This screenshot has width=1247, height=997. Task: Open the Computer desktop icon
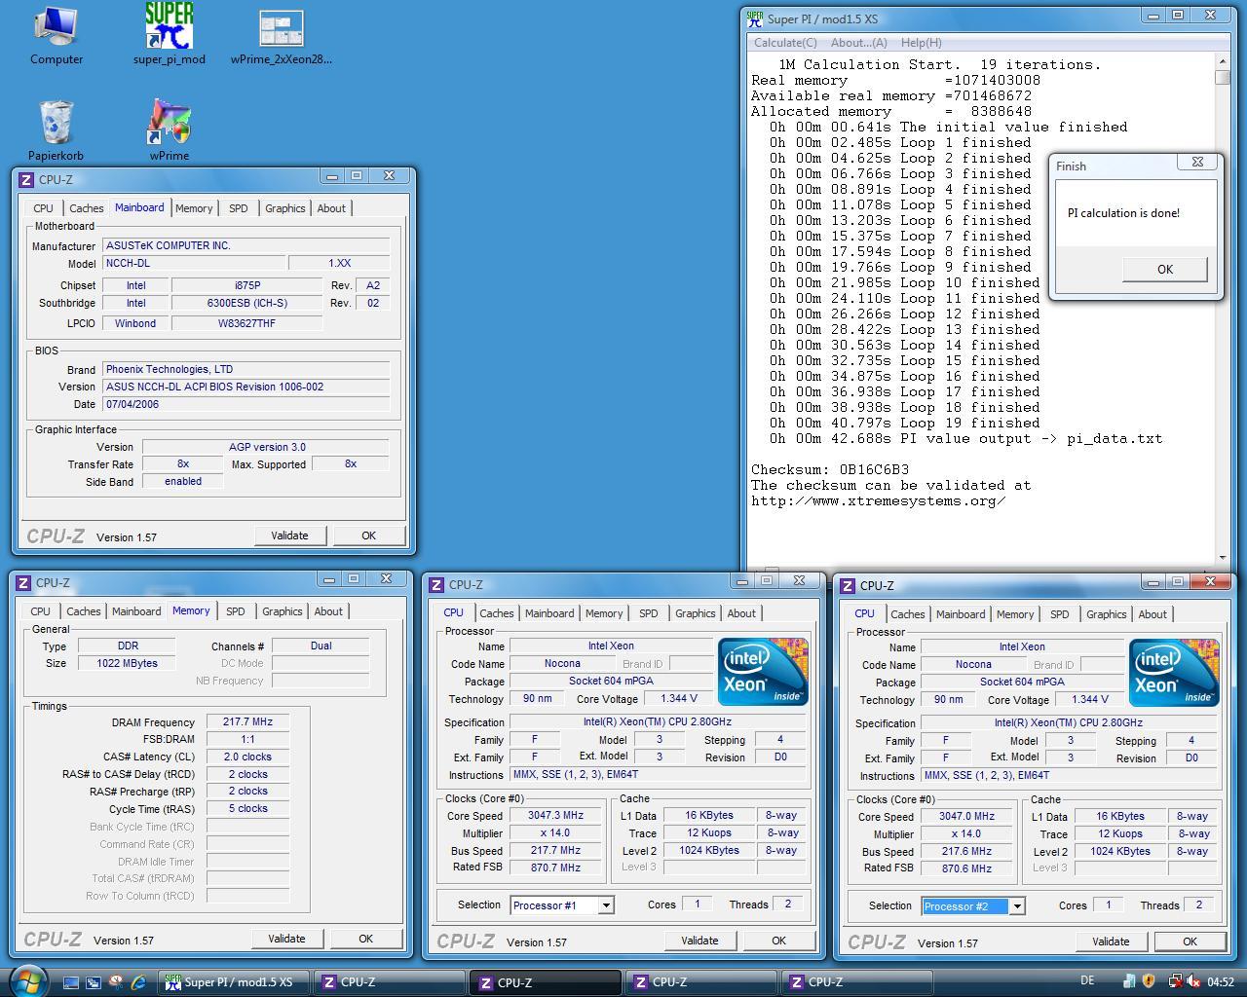click(56, 35)
